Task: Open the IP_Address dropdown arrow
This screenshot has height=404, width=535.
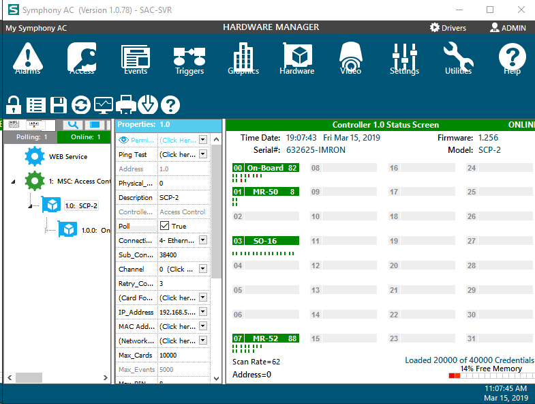Action: click(x=203, y=312)
